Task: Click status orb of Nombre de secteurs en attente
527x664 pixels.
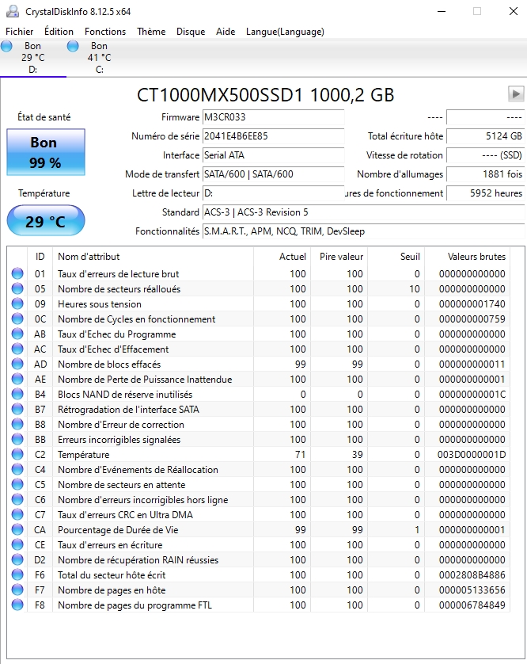Action: coord(17,484)
